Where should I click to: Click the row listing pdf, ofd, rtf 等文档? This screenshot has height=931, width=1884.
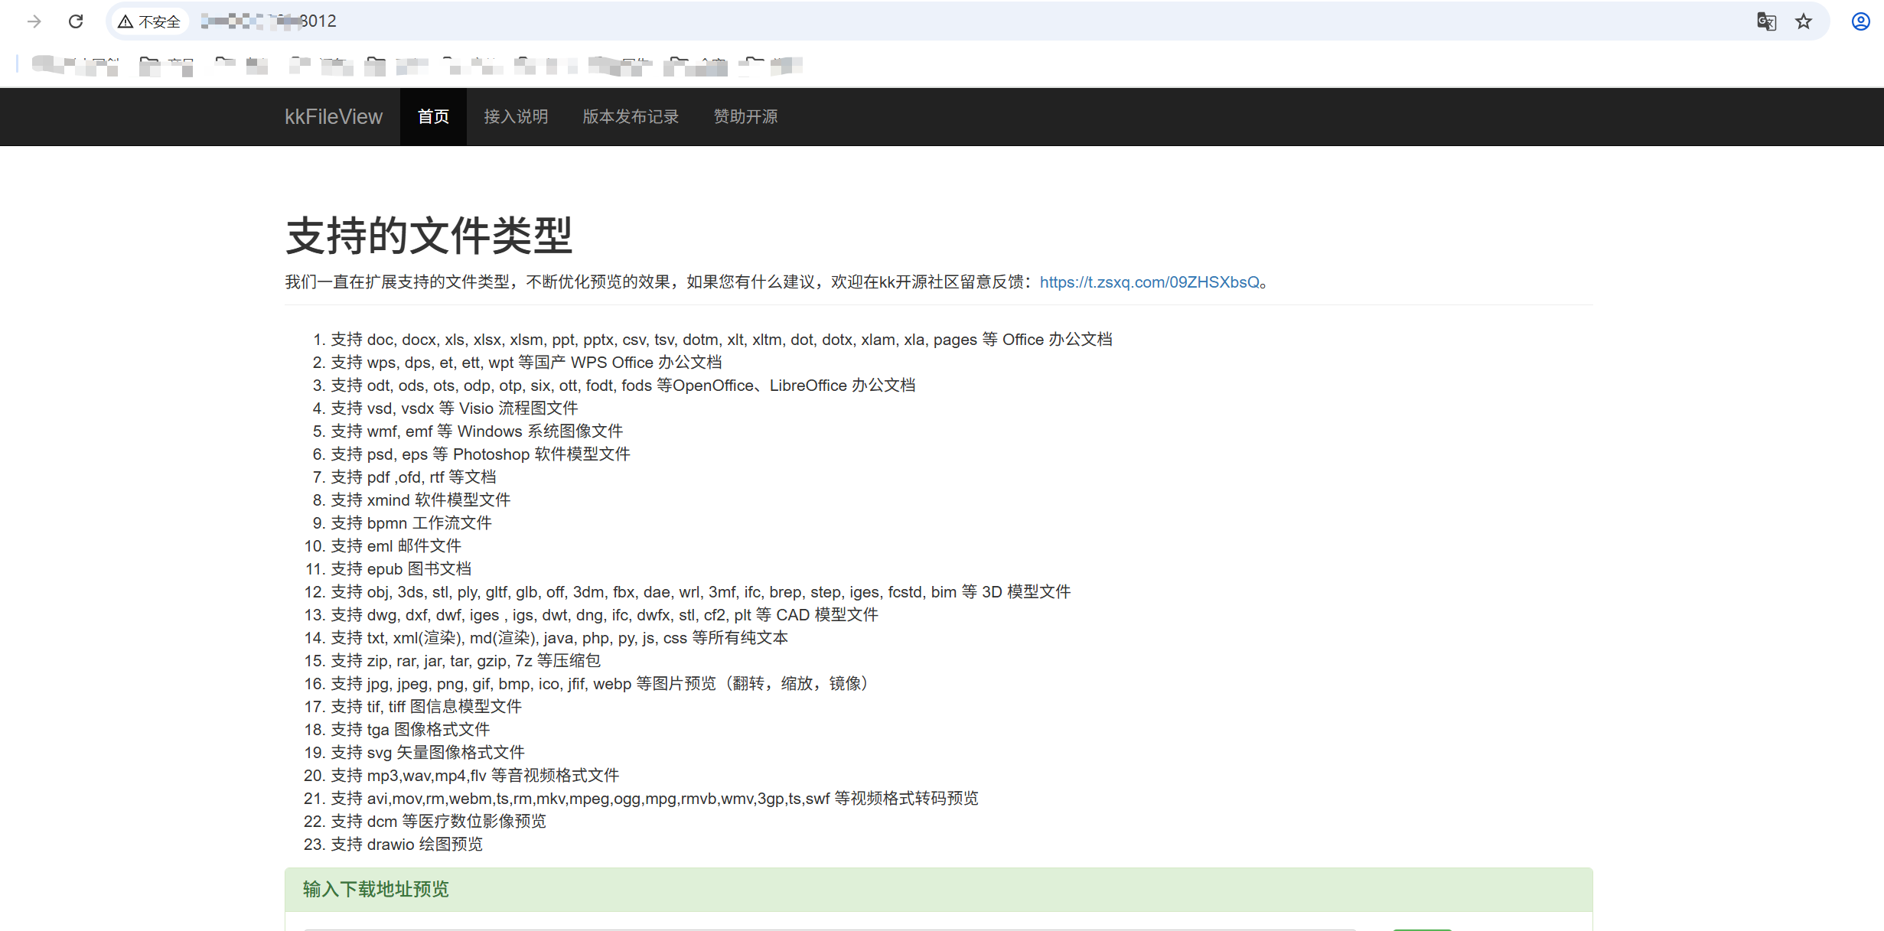coord(413,477)
